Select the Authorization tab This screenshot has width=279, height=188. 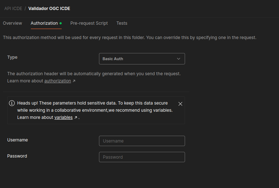click(44, 23)
